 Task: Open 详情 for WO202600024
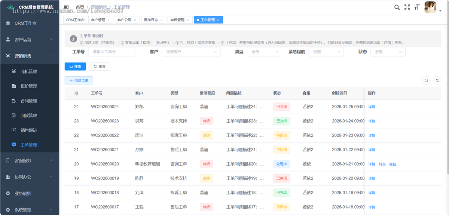coord(372,107)
